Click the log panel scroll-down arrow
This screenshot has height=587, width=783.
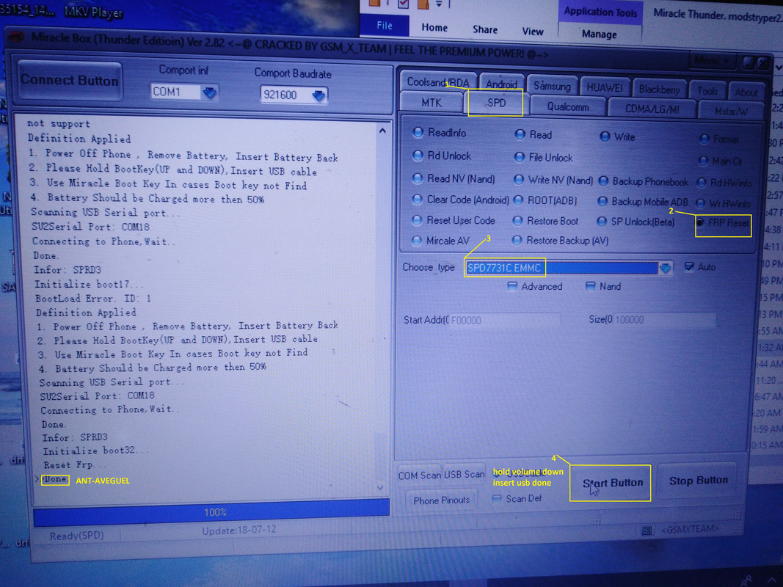click(x=380, y=488)
